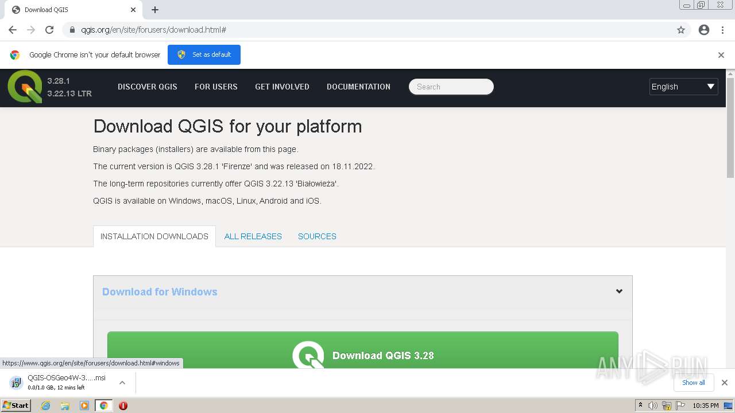This screenshot has width=735, height=413.
Task: Click the 3.28.1 version text in header
Action: click(x=59, y=81)
